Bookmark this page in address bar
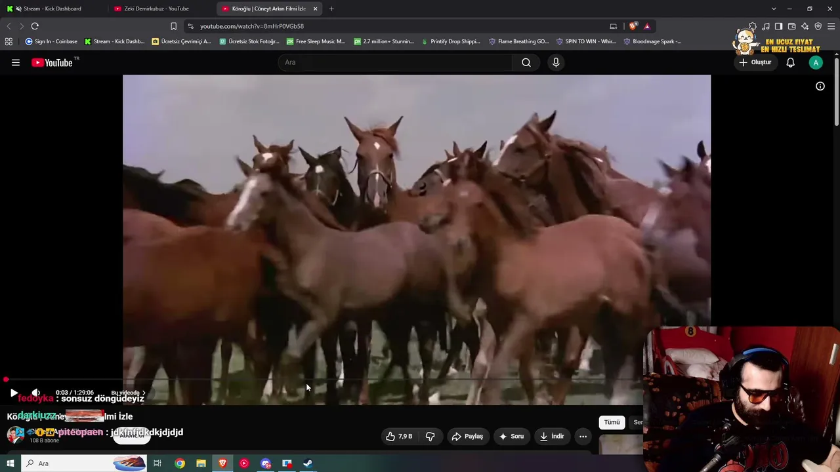840x472 pixels. [x=173, y=26]
